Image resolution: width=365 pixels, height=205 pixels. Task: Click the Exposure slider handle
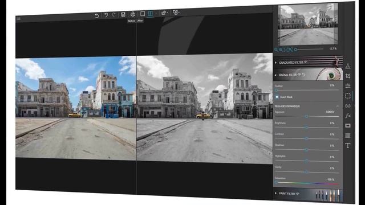307,116
